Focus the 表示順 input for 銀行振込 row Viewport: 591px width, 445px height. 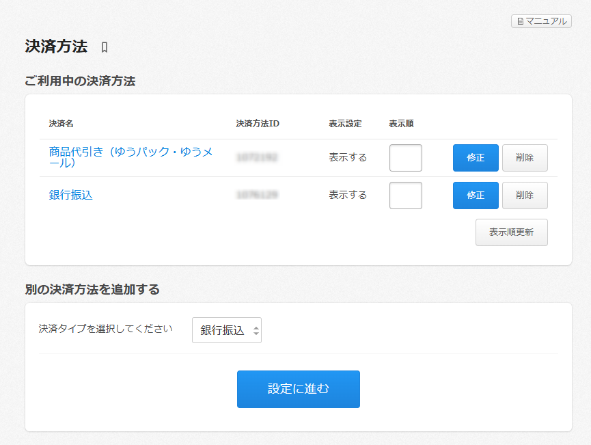pyautogui.click(x=405, y=195)
